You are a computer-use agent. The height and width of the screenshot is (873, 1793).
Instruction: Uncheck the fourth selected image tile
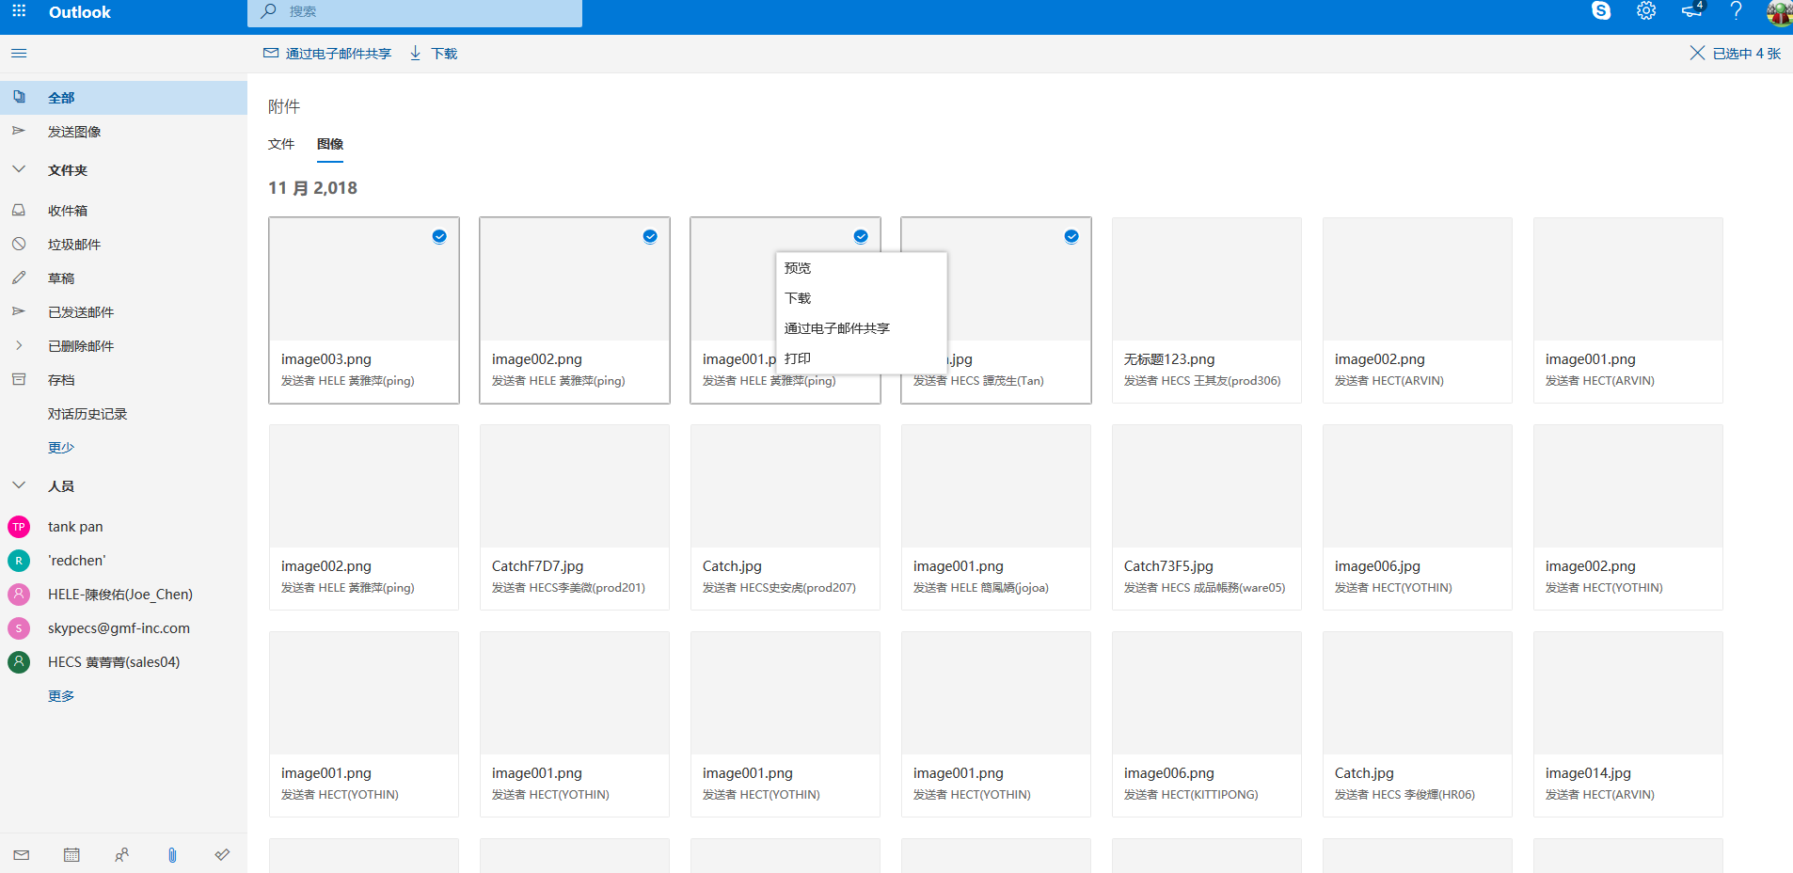[1071, 236]
